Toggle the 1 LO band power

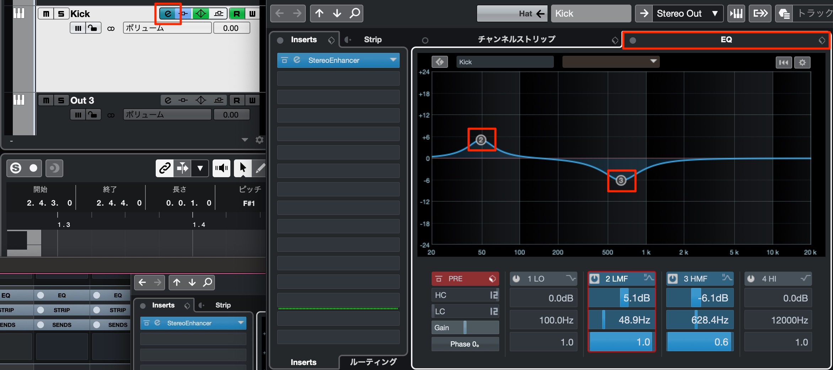(x=516, y=279)
